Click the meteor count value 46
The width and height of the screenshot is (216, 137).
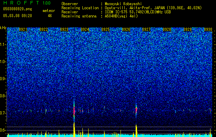pyautogui.click(x=50, y=16)
